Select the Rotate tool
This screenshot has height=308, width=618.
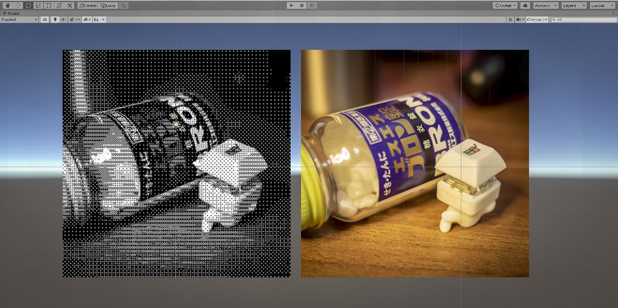tap(28, 5)
